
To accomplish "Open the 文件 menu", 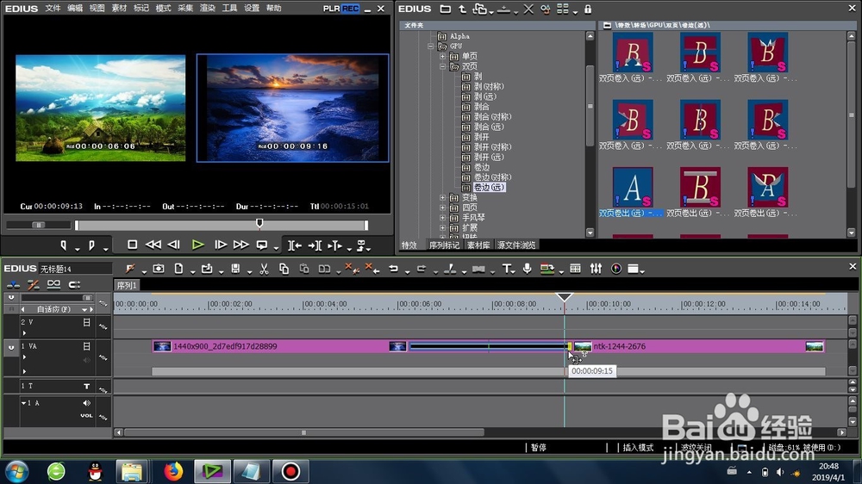I will (53, 9).
